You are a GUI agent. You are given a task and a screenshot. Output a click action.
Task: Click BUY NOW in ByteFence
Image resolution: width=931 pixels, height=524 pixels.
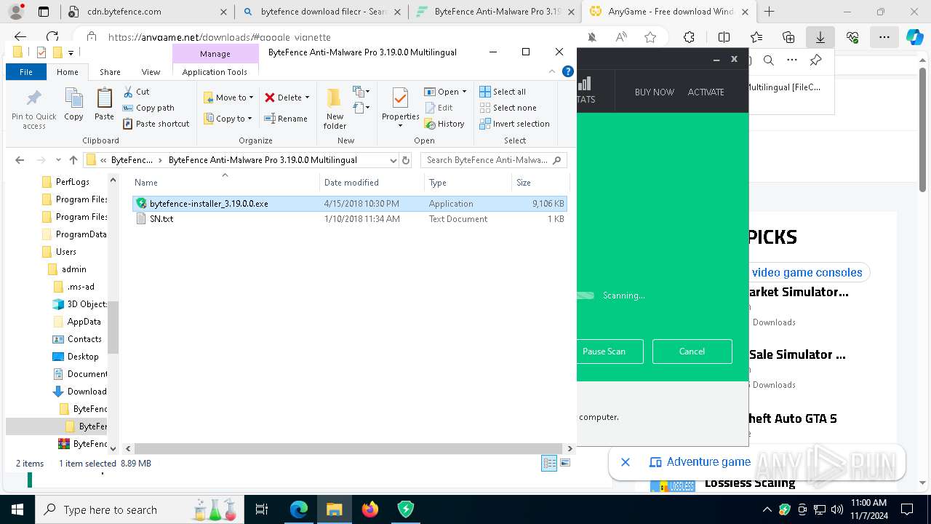click(655, 92)
